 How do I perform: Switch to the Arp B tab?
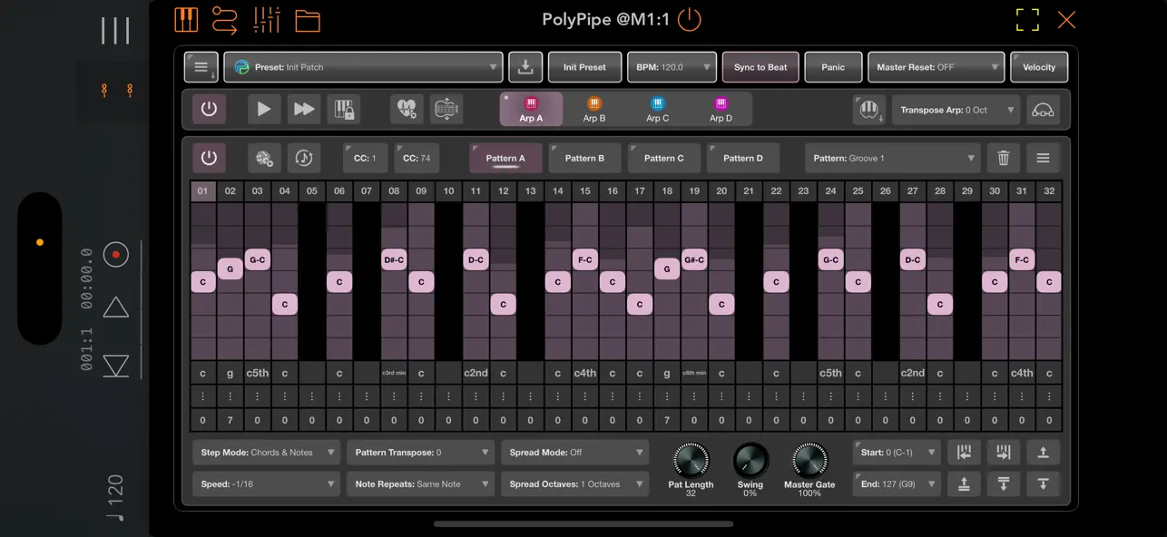tap(594, 108)
